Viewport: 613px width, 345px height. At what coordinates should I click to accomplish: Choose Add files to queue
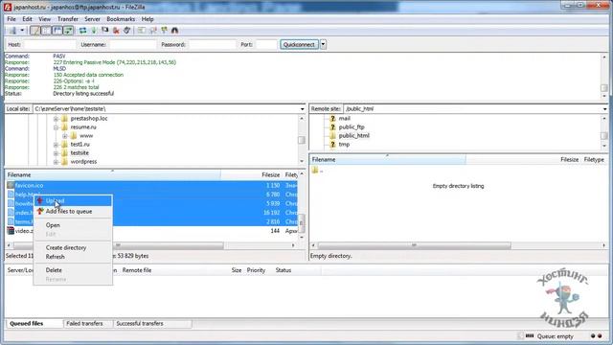click(x=73, y=211)
